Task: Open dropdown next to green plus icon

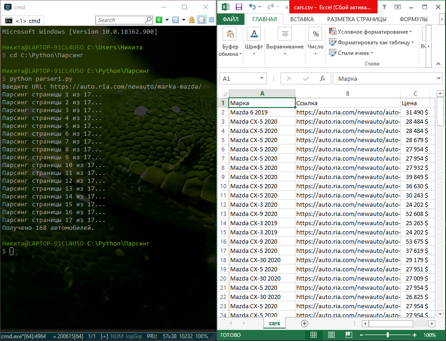Action: pyautogui.click(x=167, y=20)
